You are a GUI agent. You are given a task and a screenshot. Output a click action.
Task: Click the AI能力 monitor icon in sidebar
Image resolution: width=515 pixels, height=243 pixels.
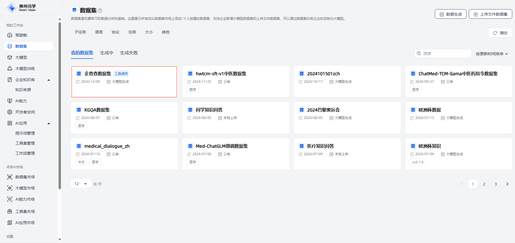coord(10,101)
